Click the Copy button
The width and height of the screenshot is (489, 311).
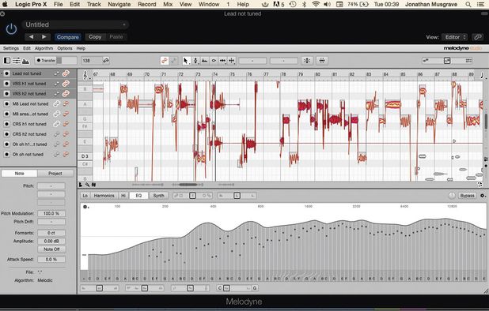[x=95, y=36]
